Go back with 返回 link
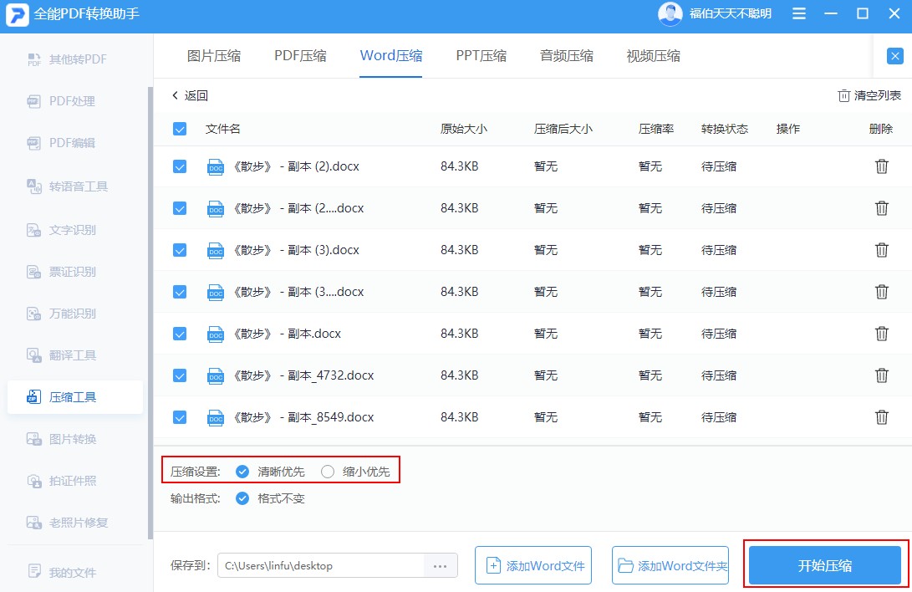Screen dimensions: 912x592 tap(191, 95)
